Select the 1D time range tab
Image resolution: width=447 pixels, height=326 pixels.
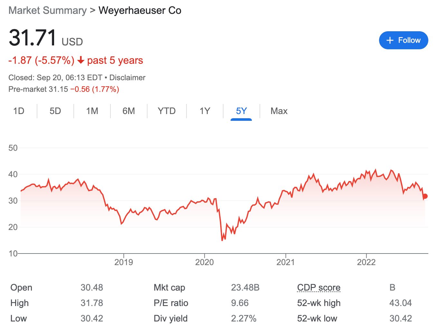(19, 111)
